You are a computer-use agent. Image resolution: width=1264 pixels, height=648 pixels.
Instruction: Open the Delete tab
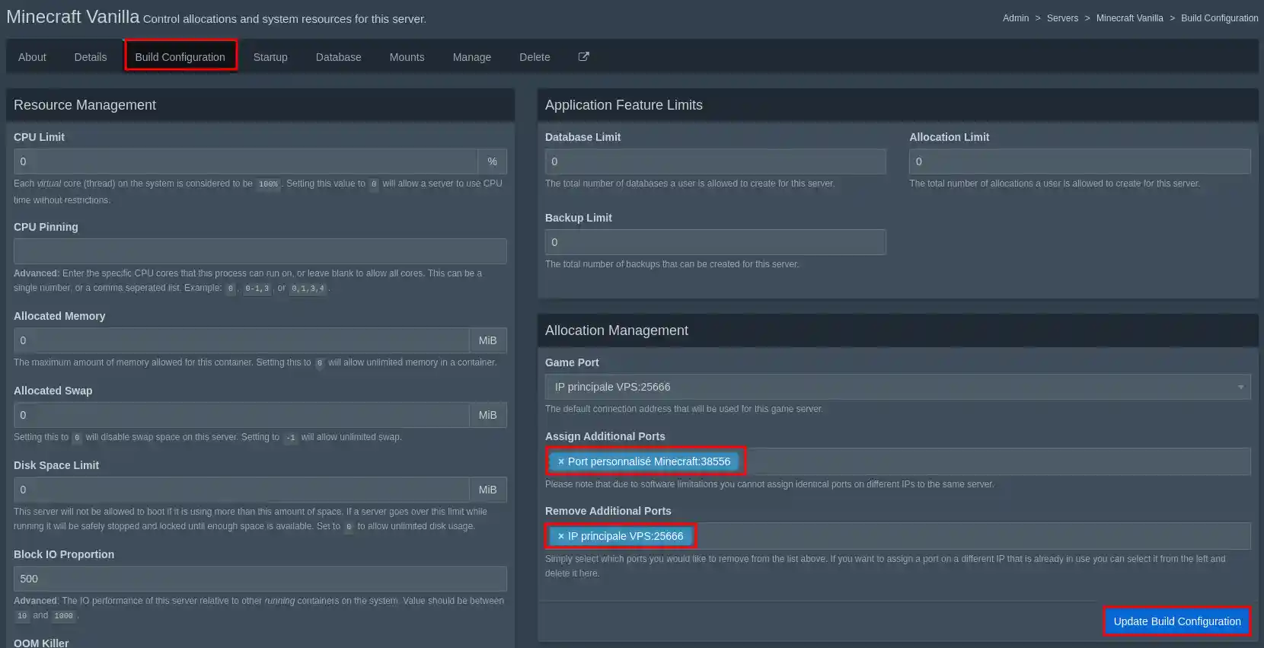pos(535,57)
